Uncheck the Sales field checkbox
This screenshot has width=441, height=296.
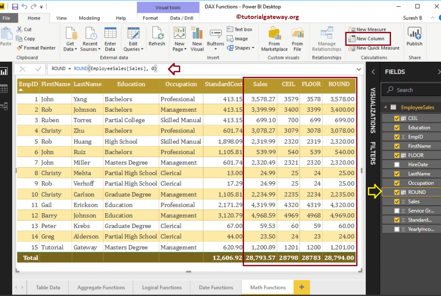[x=396, y=201]
